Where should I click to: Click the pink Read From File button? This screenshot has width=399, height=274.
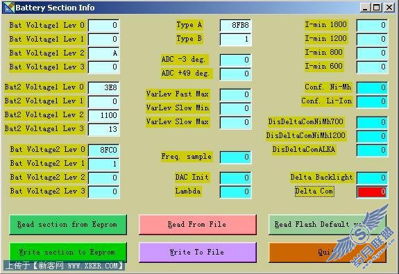pos(198,225)
